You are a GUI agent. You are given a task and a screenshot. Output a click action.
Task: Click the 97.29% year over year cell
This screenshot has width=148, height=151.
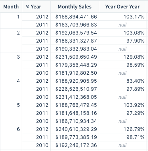point(122,113)
